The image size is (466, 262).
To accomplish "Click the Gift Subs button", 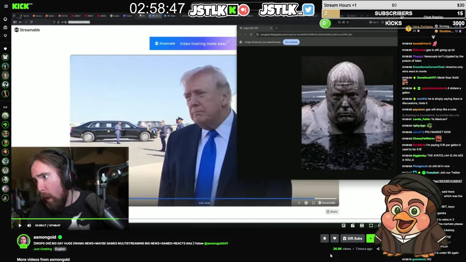I will (352, 238).
